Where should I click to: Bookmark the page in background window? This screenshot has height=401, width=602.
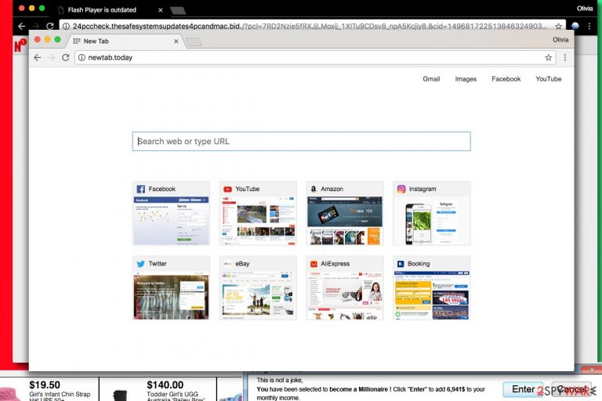click(559, 26)
